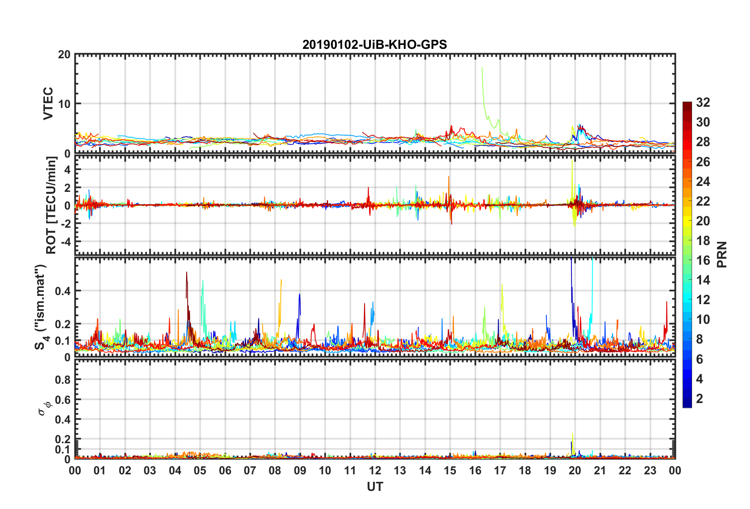Click x-axis tick label 16
The height and width of the screenshot is (509, 750).
475,470
